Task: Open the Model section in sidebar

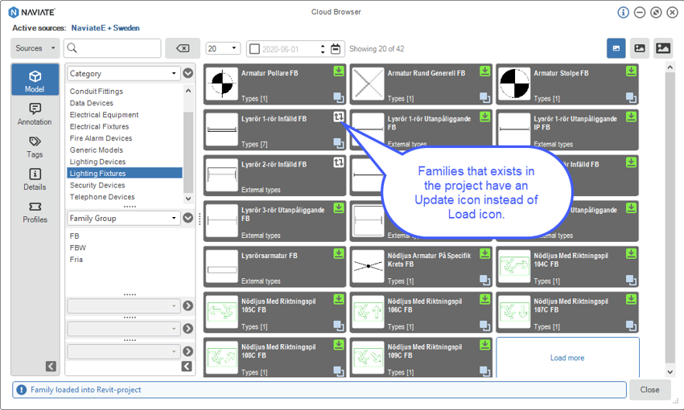Action: tap(35, 80)
